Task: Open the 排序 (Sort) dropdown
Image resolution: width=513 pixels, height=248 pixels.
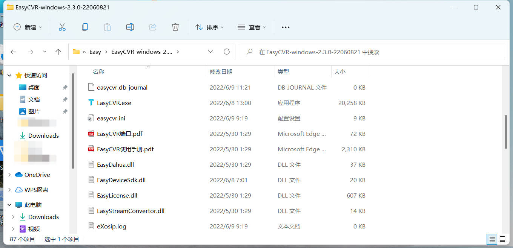Action: coord(209,27)
